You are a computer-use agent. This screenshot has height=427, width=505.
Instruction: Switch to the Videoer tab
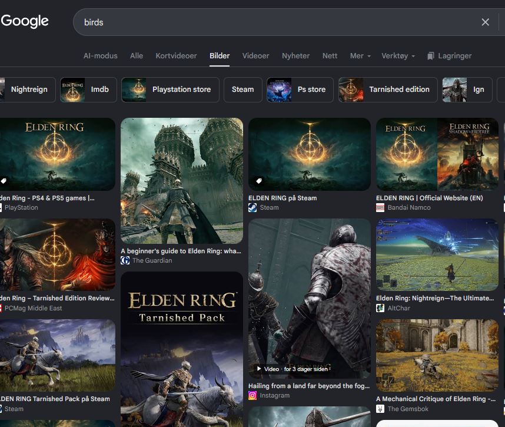coord(255,56)
